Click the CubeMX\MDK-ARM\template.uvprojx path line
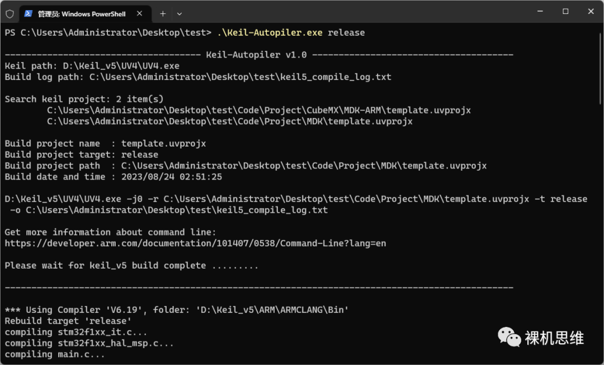 coord(259,110)
